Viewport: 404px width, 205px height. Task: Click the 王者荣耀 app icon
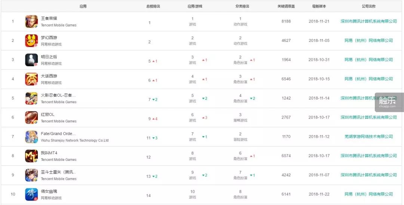(31, 22)
